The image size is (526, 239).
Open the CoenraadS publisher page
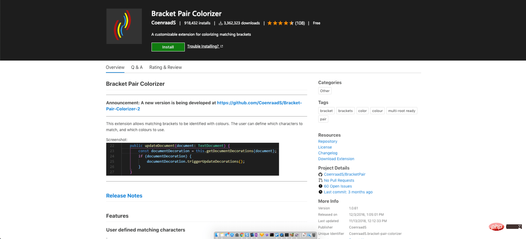[163, 23]
